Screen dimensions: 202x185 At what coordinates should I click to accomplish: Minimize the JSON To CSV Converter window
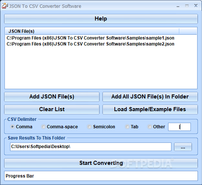pos(178,6)
